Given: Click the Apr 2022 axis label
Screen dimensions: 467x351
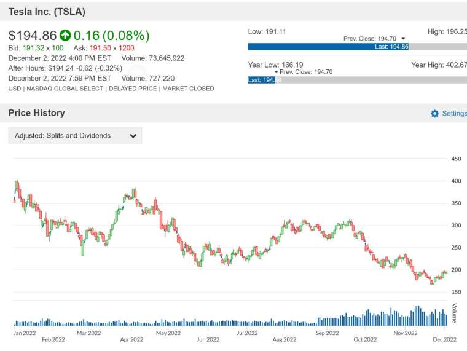Looking at the screenshot, I should tap(131, 340).
